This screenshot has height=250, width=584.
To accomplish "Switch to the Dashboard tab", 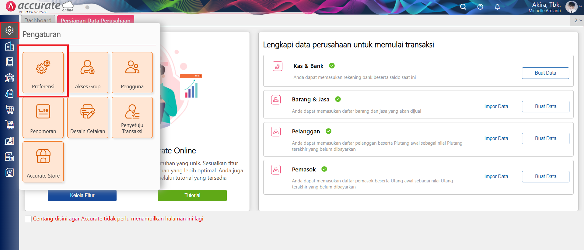I will (38, 20).
